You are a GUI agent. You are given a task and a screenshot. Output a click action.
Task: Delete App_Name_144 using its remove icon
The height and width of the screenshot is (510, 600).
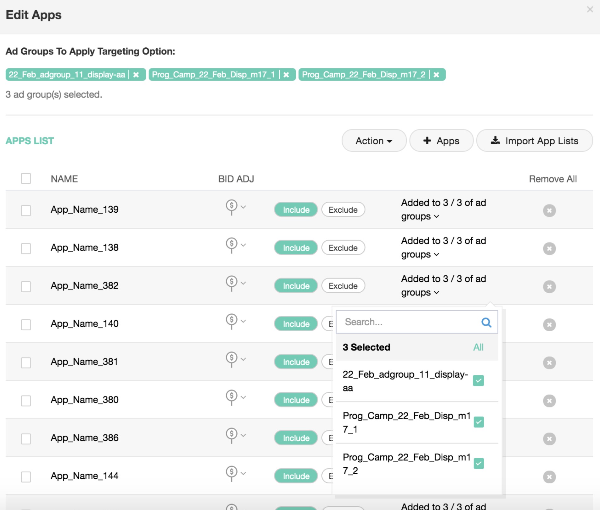point(549,477)
